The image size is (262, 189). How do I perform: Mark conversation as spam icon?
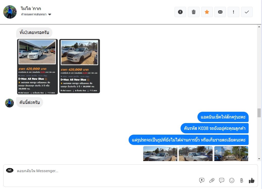pos(180,12)
